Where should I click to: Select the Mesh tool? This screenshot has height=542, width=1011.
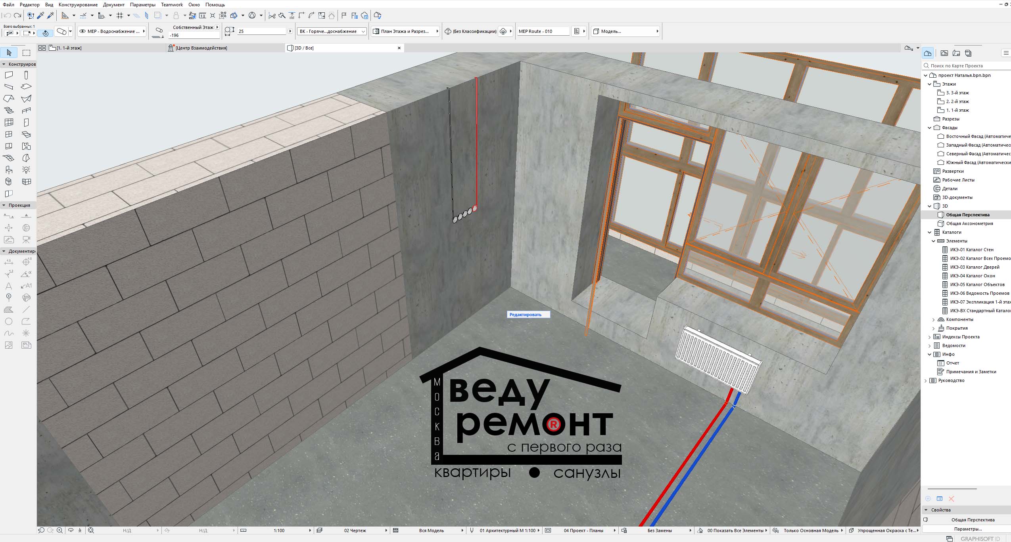pyautogui.click(x=9, y=158)
